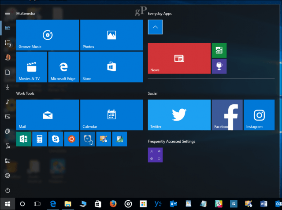Expand the Start hamburger menu
Image resolution: width=282 pixels, height=210 pixels.
pos(7,14)
